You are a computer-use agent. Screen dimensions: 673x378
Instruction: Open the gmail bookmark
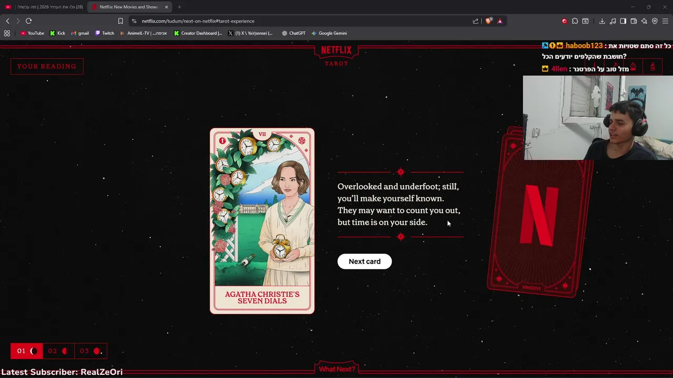[x=80, y=33]
